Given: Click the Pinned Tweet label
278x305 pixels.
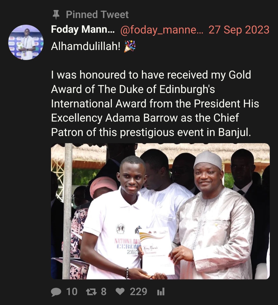Looking at the screenshot, I should coord(97,15).
